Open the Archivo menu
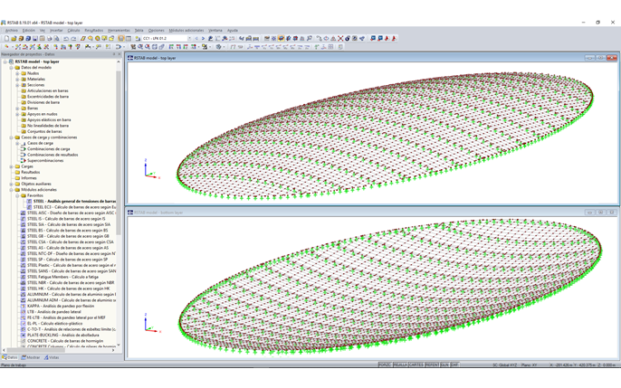 pos(12,31)
